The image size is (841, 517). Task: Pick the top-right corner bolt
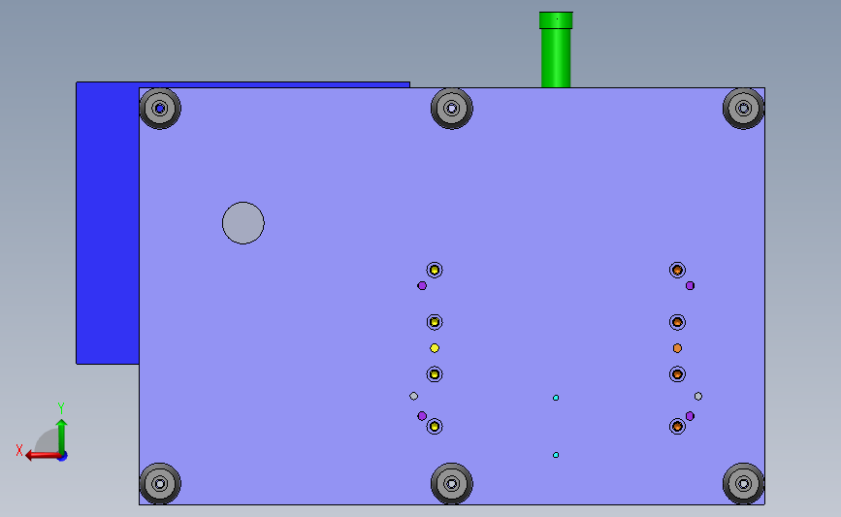743,109
